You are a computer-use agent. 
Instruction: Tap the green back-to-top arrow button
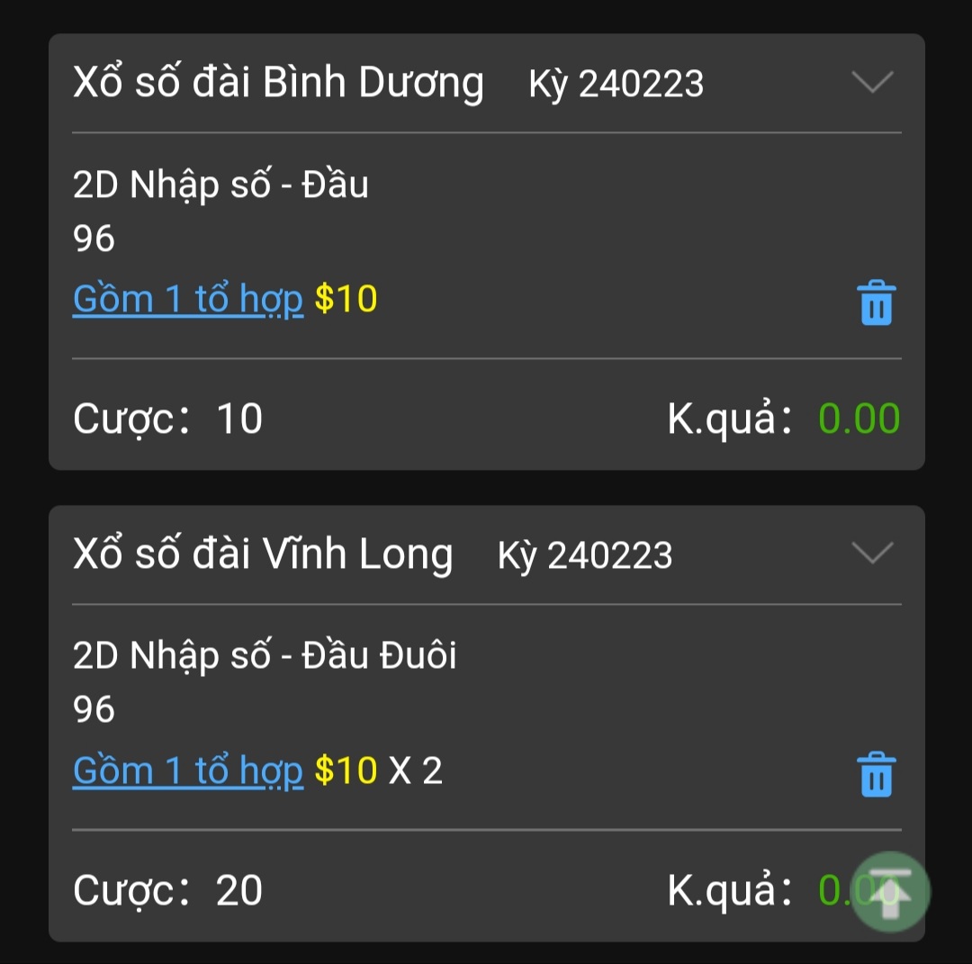tap(890, 891)
